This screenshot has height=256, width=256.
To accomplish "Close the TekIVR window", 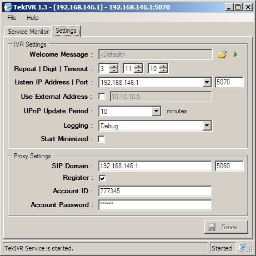I will click(248, 7).
